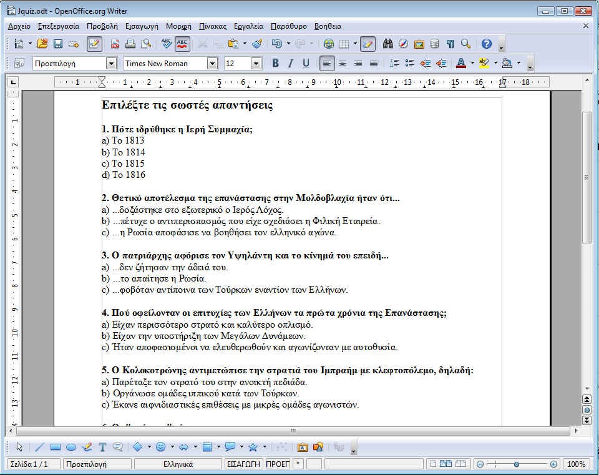Open the Highlighting color dropdown arrow
This screenshot has height=475, width=599.
point(495,63)
